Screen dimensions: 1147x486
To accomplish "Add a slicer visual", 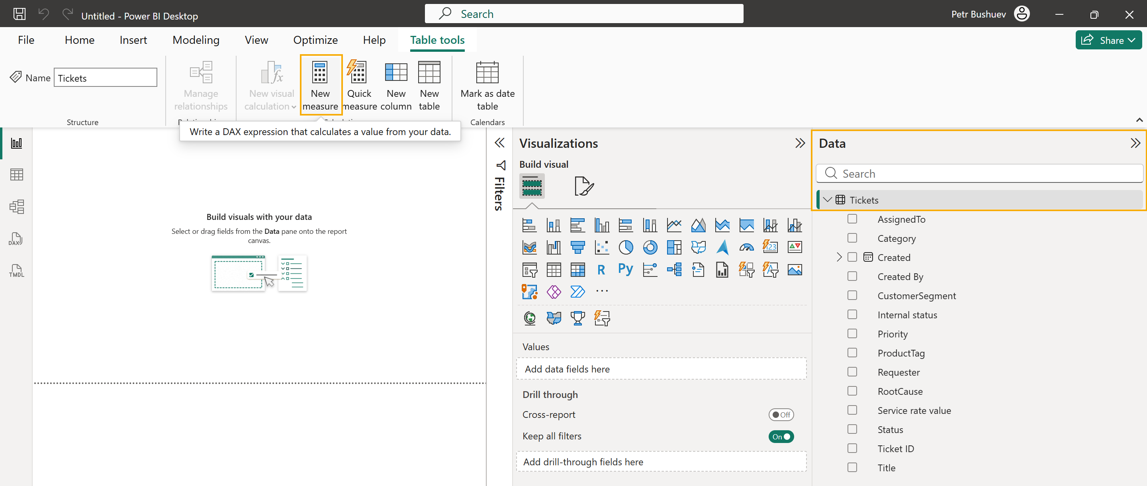I will point(529,270).
